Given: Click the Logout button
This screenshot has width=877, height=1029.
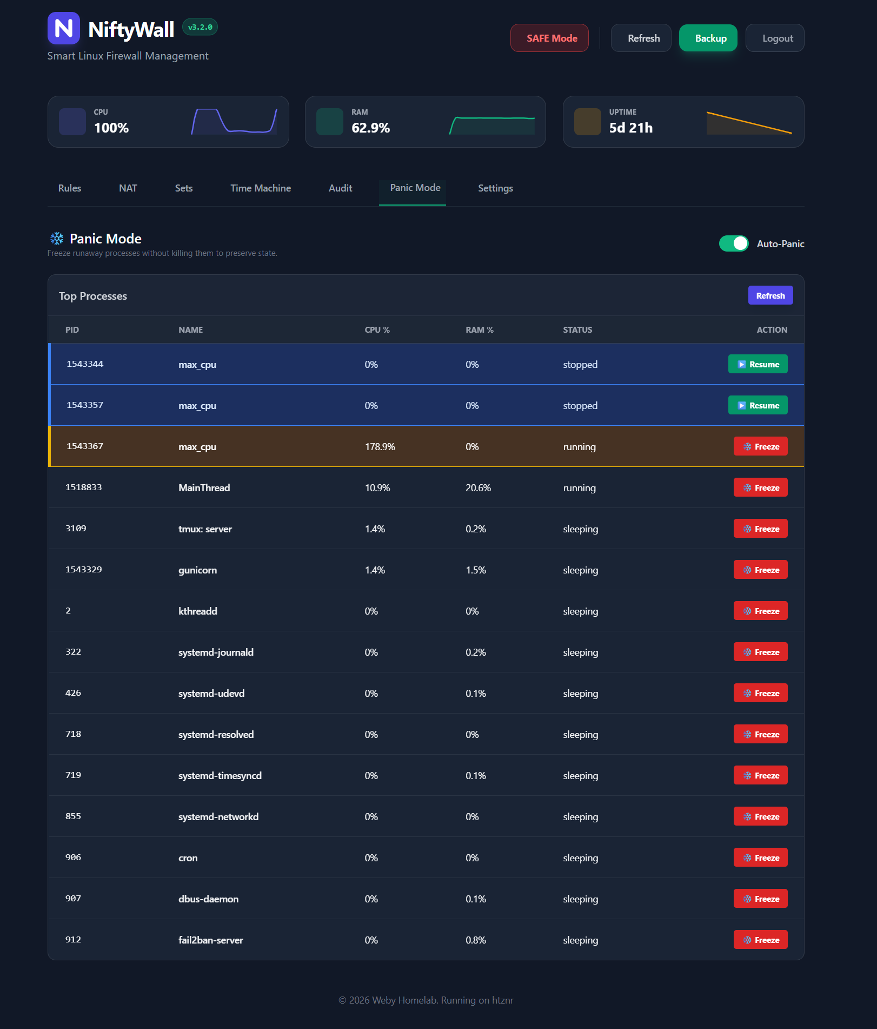Looking at the screenshot, I should pos(775,38).
